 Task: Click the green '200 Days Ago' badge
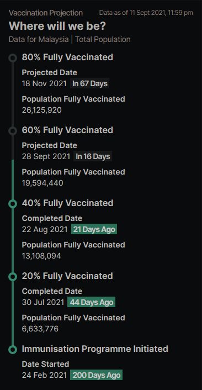click(97, 375)
